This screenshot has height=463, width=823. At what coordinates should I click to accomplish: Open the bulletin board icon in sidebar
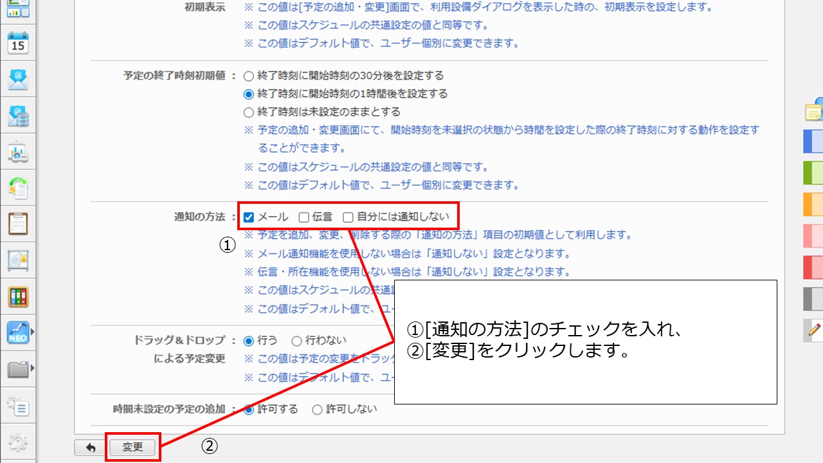[18, 260]
